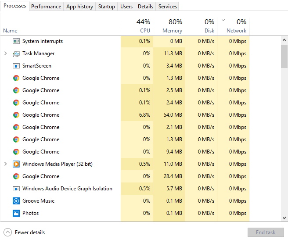Click the Windows Audio Device Graph Isolation icon
Viewport: 288px width, 243px height.
click(16, 189)
